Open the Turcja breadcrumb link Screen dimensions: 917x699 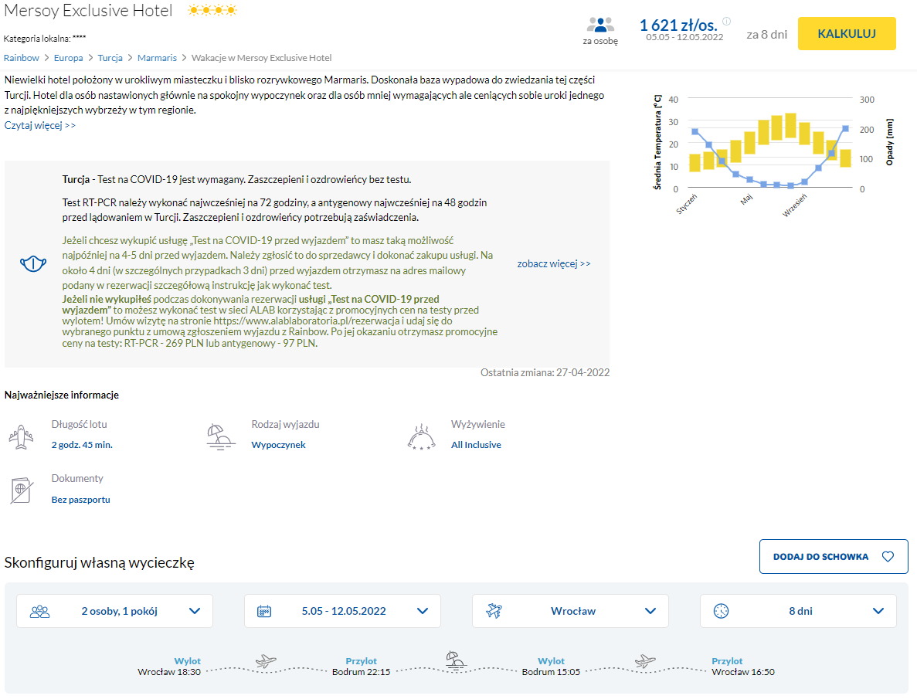coord(110,58)
